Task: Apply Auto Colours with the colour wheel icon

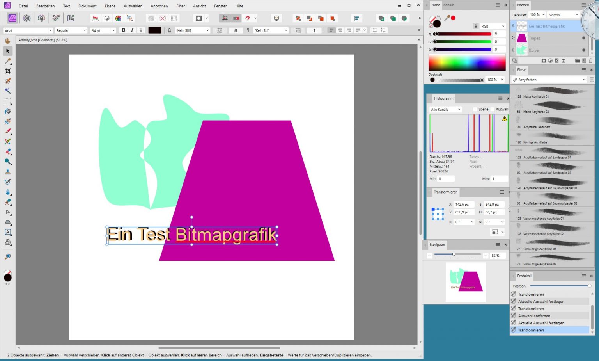Action: point(118,18)
